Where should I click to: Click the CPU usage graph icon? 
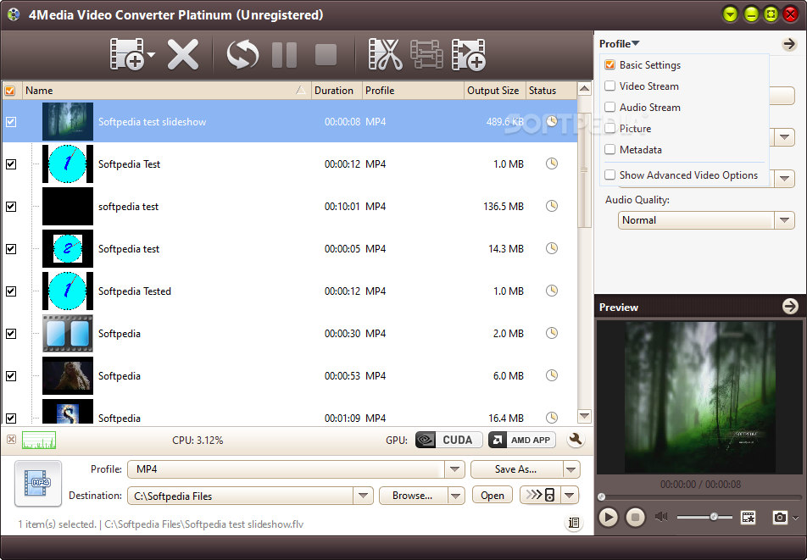coord(39,441)
